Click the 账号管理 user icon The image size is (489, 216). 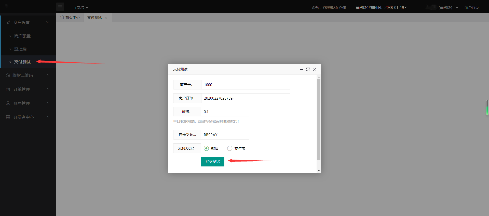(8, 103)
